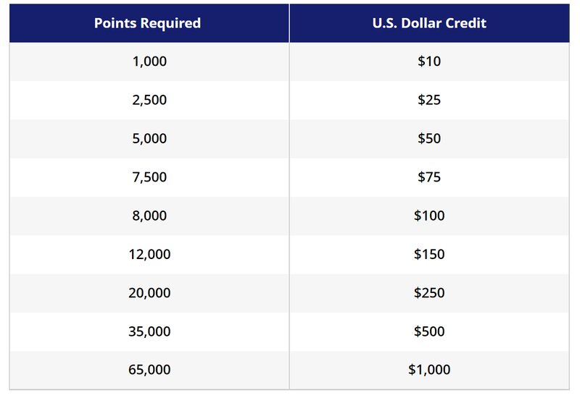Select the $50 credit cell
Screen dimensions: 580x398
point(429,138)
